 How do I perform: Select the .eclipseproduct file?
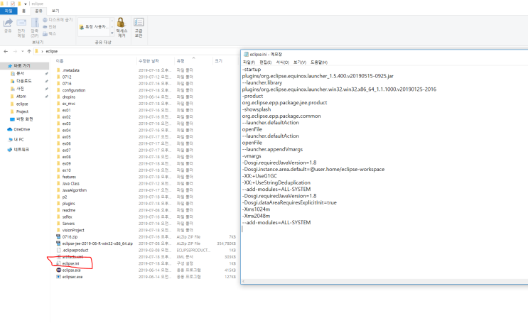[x=75, y=251]
